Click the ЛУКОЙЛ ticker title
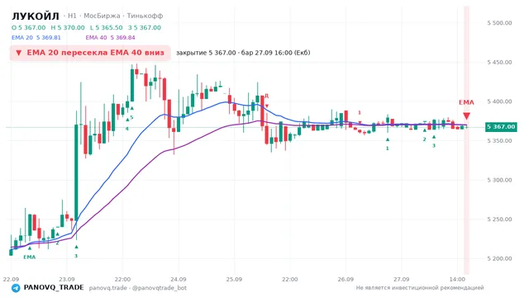The height and width of the screenshot is (297, 529). 36,16
